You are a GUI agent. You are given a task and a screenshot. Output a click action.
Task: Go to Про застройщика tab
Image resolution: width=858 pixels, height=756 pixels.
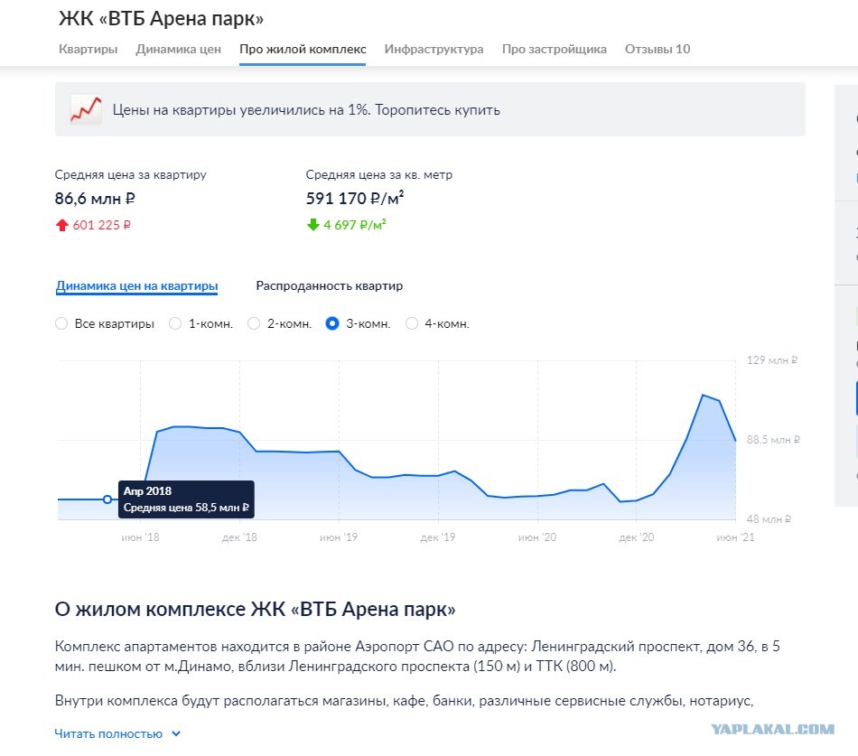point(555,50)
